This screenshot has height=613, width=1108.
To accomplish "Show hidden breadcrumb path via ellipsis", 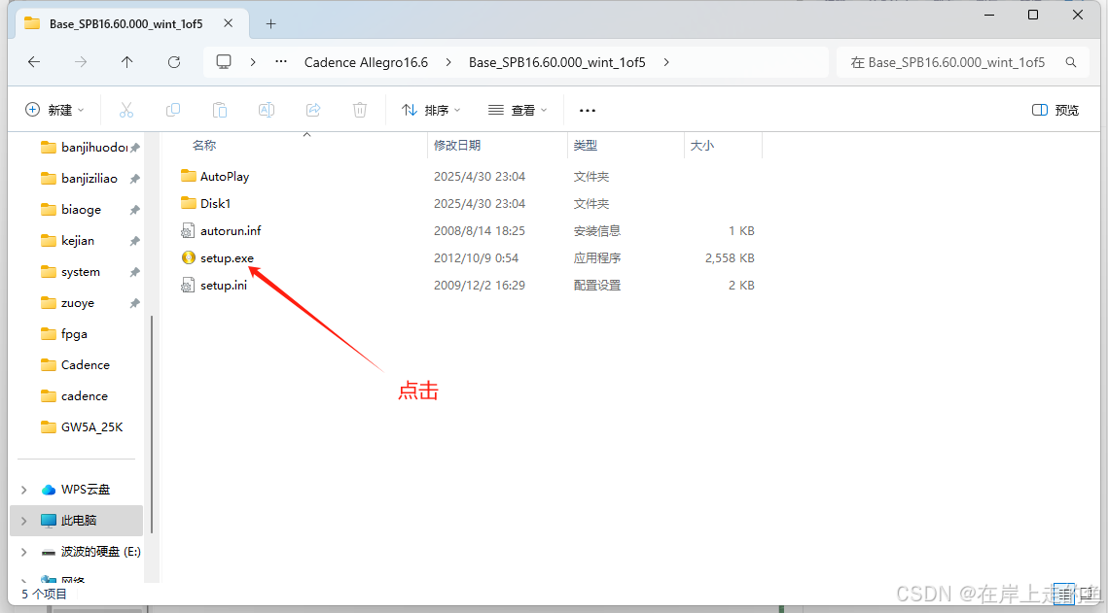I will [x=281, y=62].
